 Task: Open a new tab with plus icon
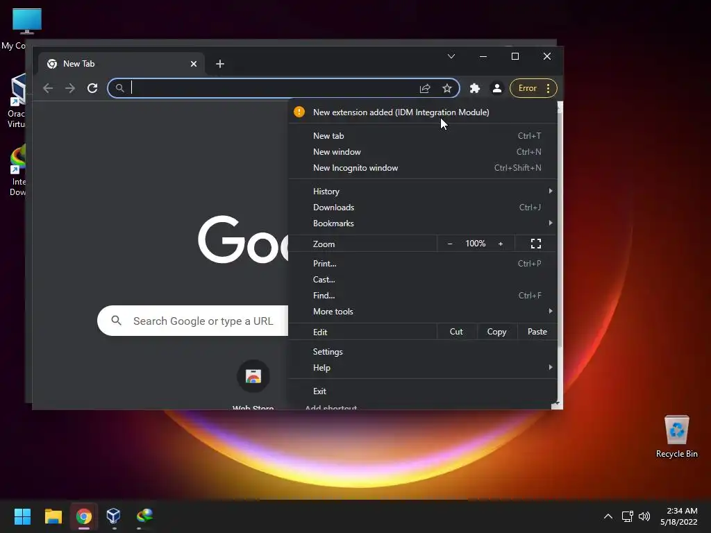click(220, 64)
